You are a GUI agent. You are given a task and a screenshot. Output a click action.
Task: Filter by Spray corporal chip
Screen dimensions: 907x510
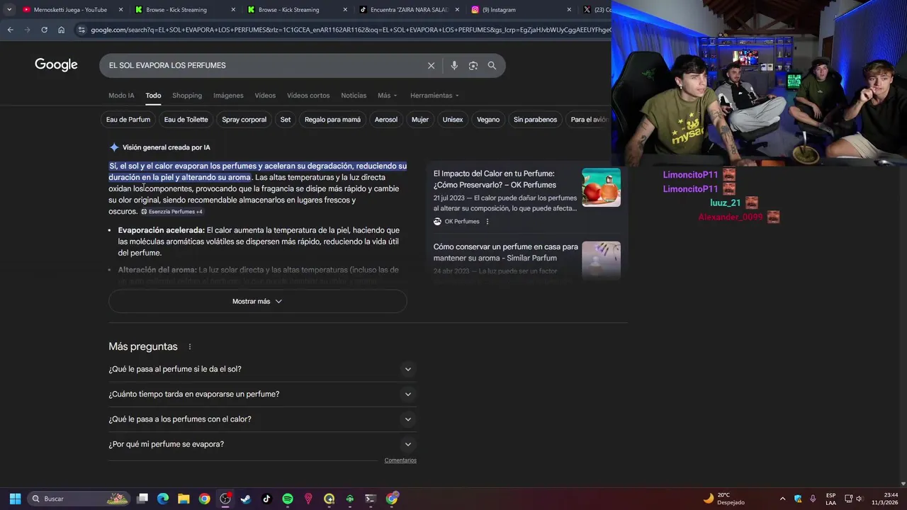point(244,120)
